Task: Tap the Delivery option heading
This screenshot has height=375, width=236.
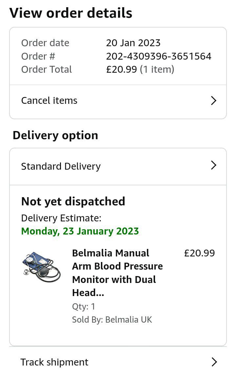Action: click(x=55, y=135)
